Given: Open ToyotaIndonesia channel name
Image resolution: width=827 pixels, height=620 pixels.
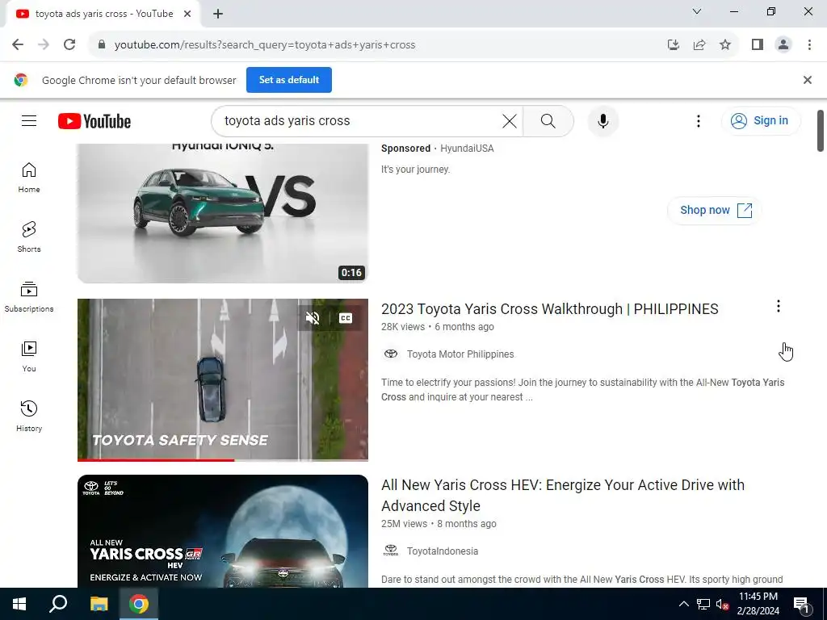Looking at the screenshot, I should point(442,551).
